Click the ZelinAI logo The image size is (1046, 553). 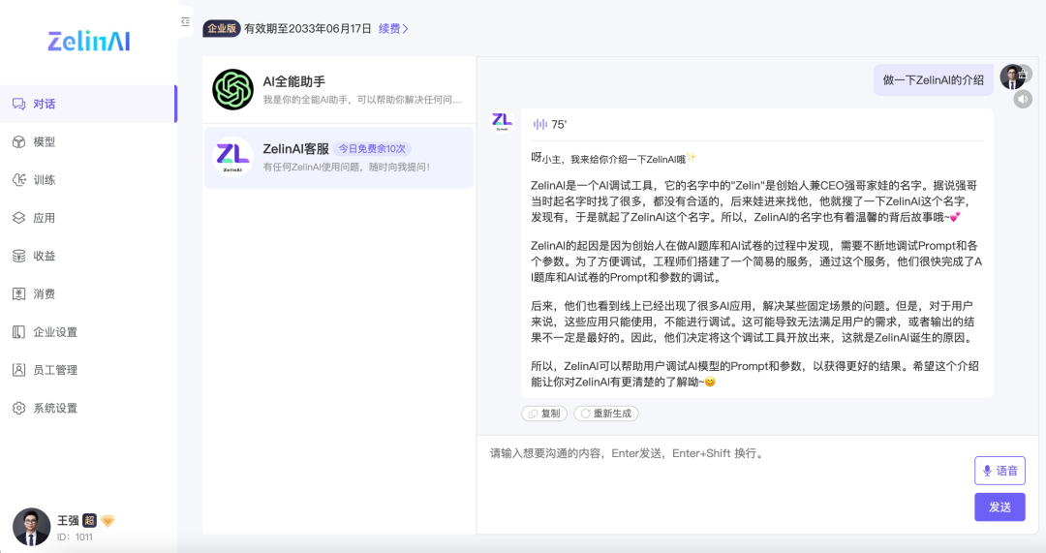point(89,42)
